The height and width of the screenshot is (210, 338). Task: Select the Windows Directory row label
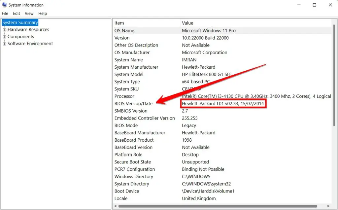pyautogui.click(x=134, y=177)
